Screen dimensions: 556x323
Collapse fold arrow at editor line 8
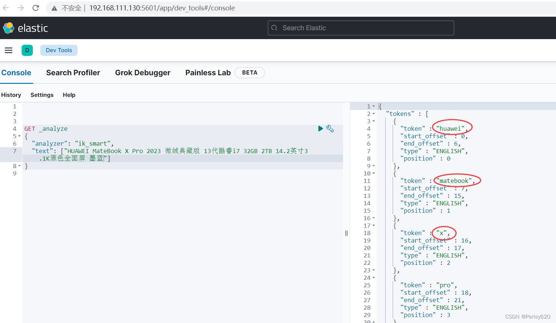(19, 166)
